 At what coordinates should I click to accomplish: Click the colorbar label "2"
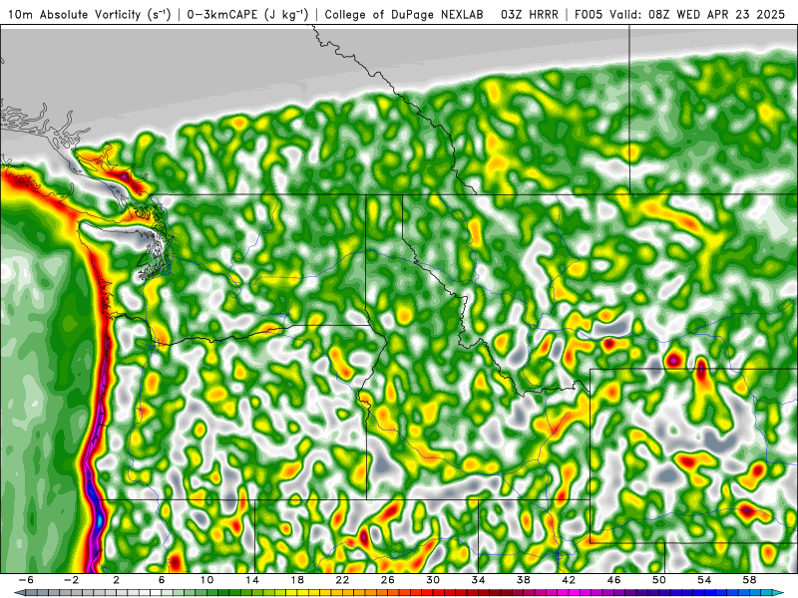pos(116,579)
